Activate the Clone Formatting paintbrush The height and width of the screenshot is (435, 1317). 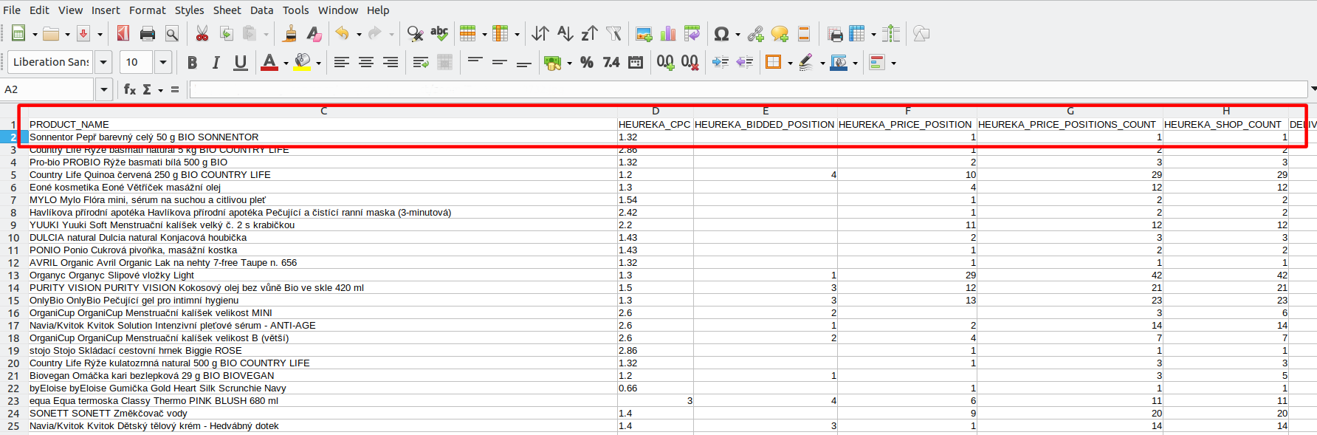(290, 34)
